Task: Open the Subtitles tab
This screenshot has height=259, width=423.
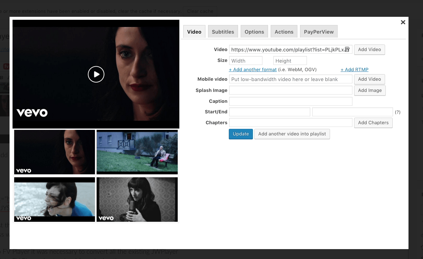Action: pyautogui.click(x=223, y=32)
